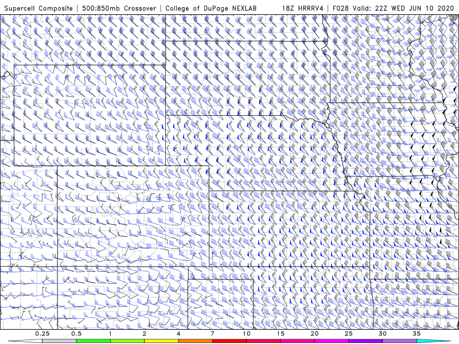Screen dimensions: 459x344
Task: Click the magenta 20–25 legend color segment
Action: (332, 341)
